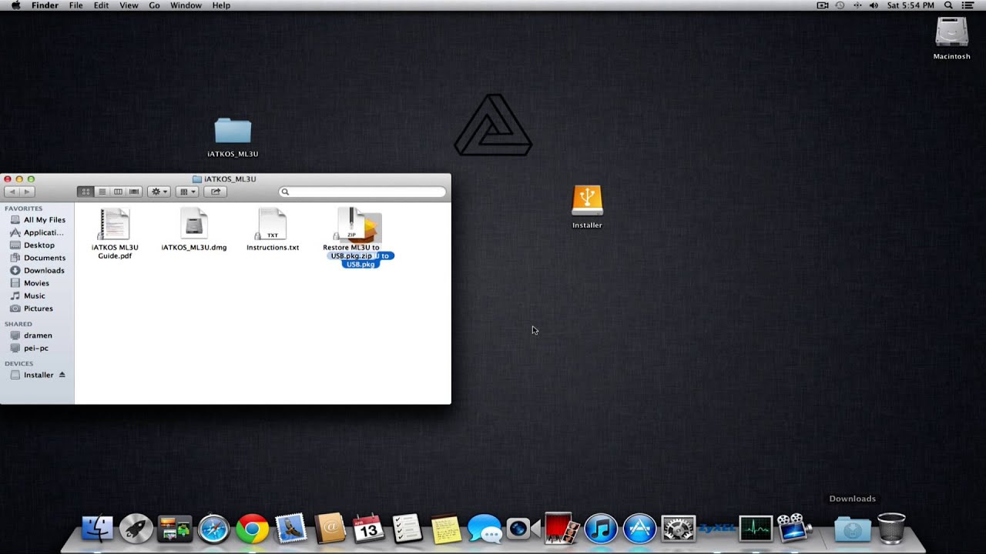Open Mission Control from the Dock
The height and width of the screenshot is (554, 986).
[x=175, y=529]
